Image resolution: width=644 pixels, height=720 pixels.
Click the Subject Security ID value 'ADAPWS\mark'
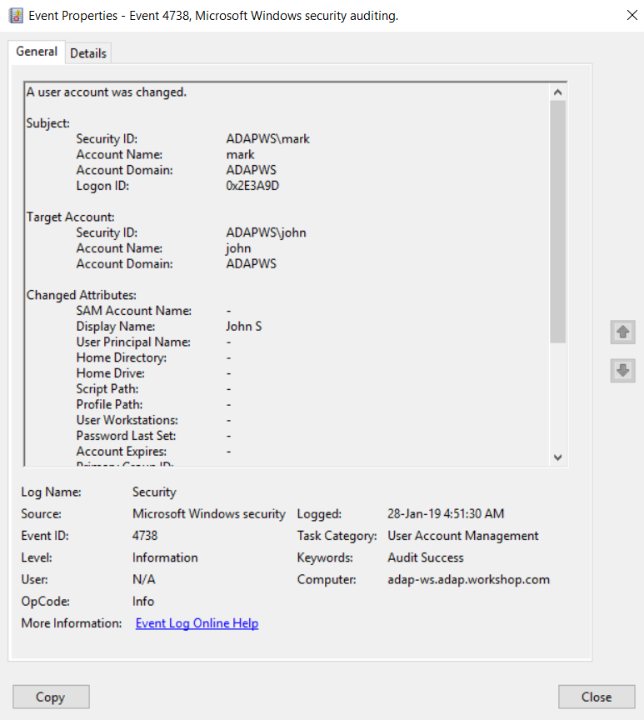(267, 139)
